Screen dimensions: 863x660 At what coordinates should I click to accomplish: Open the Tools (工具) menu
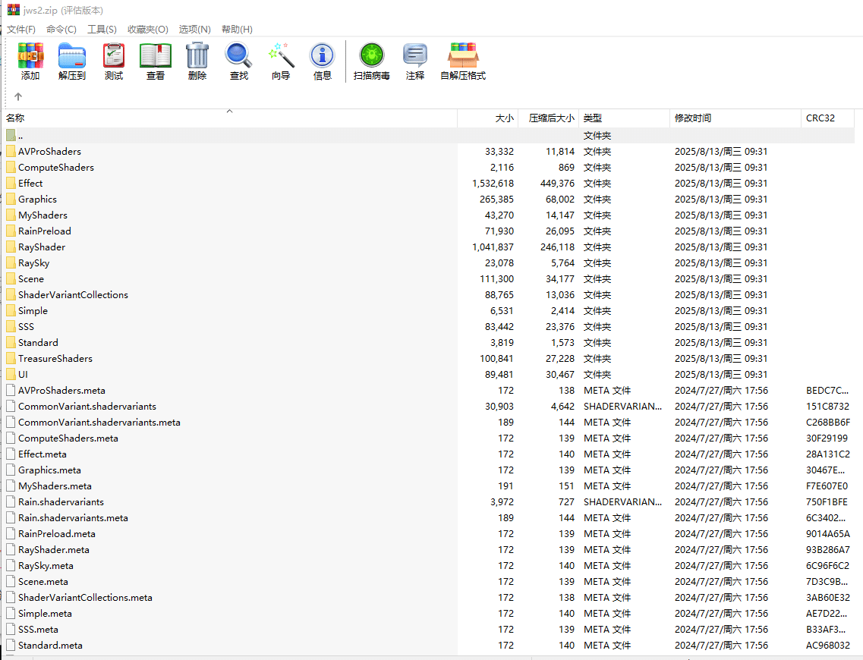pos(102,30)
